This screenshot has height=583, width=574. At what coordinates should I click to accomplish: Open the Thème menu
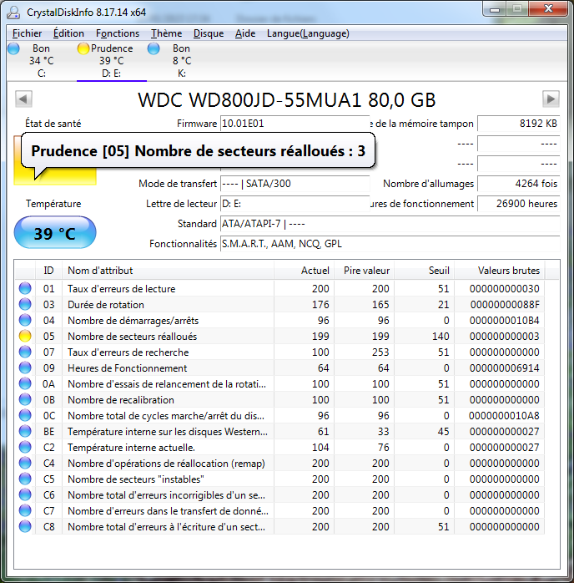pos(166,33)
